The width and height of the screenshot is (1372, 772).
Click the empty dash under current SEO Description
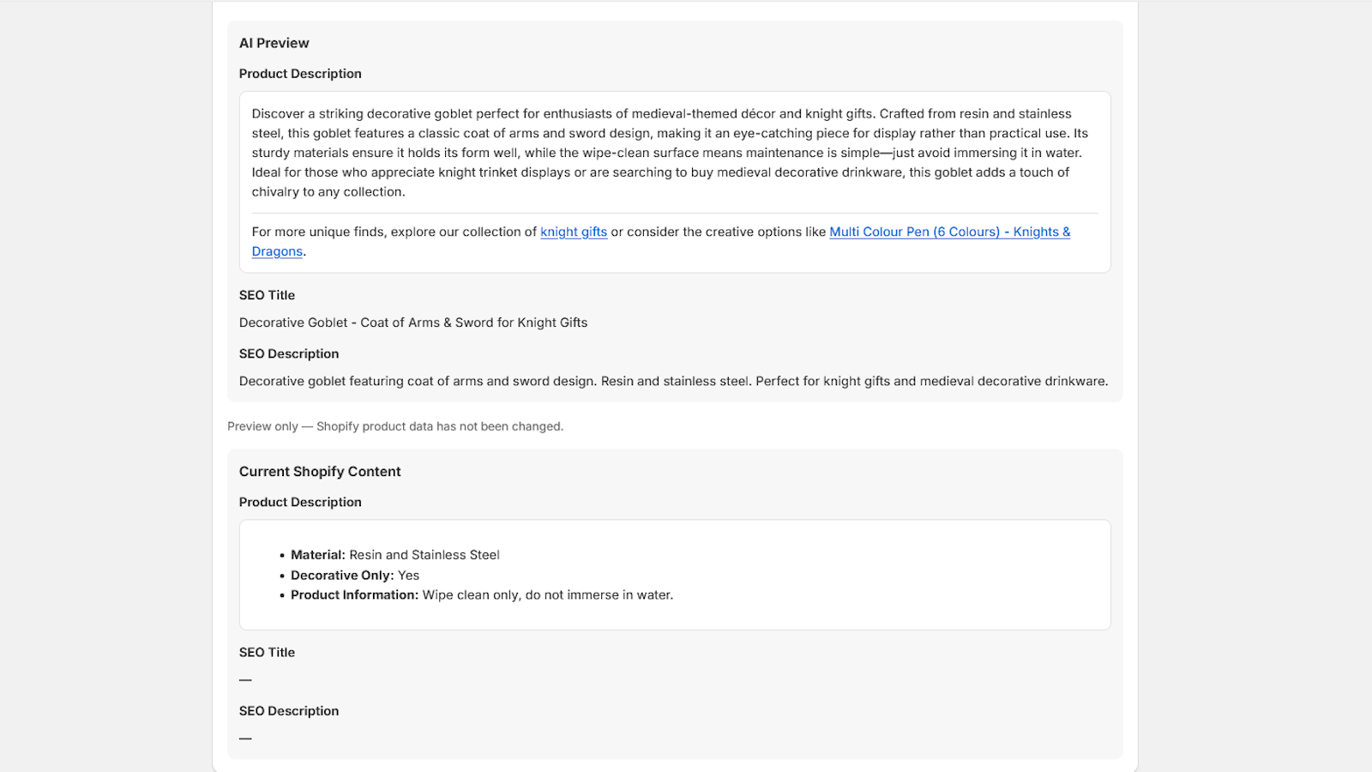[245, 738]
